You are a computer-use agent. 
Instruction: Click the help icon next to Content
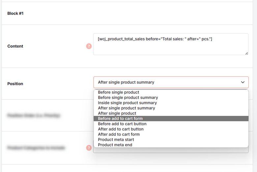(89, 46)
